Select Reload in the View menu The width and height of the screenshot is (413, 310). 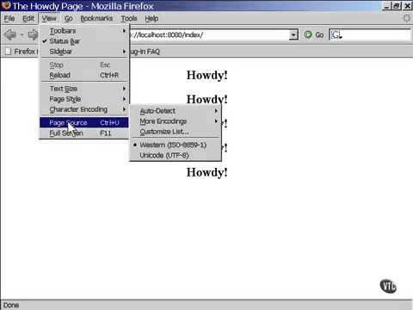click(83, 75)
